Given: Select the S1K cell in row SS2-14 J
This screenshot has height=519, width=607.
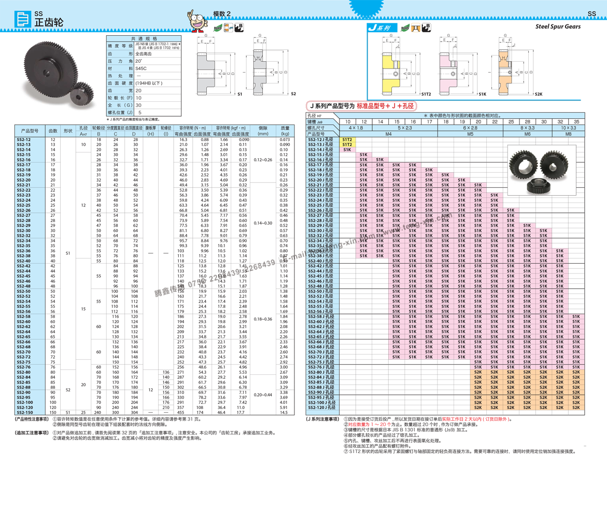Looking at the screenshot, I should click(347, 150).
